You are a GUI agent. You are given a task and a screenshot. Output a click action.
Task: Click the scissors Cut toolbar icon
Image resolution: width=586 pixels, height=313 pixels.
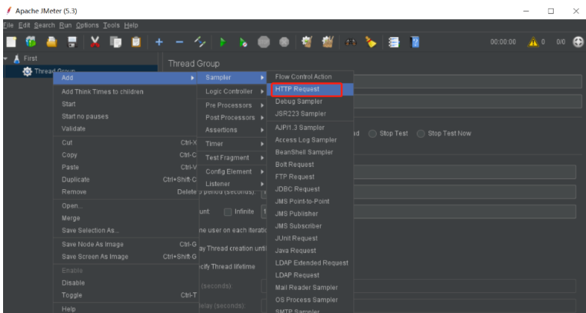click(x=95, y=42)
